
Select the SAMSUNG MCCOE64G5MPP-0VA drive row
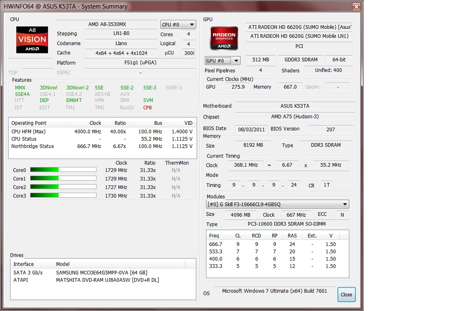tap(103, 273)
